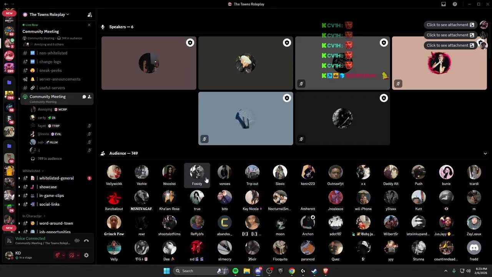492x277 pixels.
Task: Click '749 in audience' in channel list
Action: point(50,159)
